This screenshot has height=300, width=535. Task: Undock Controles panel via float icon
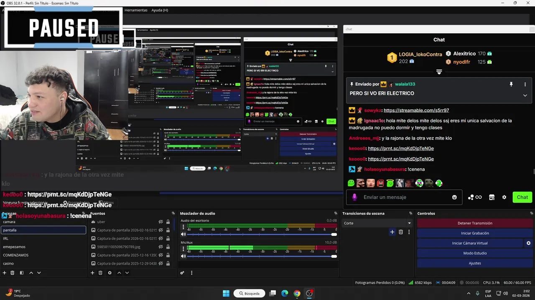pyautogui.click(x=532, y=213)
